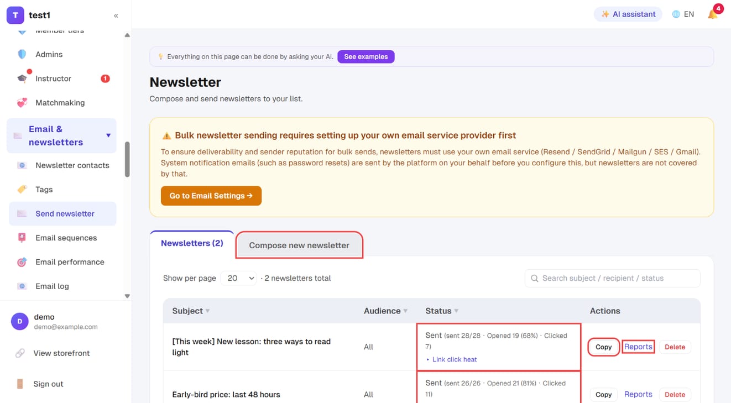Click the See examples button
Screen dimensions: 731x403
click(366, 56)
